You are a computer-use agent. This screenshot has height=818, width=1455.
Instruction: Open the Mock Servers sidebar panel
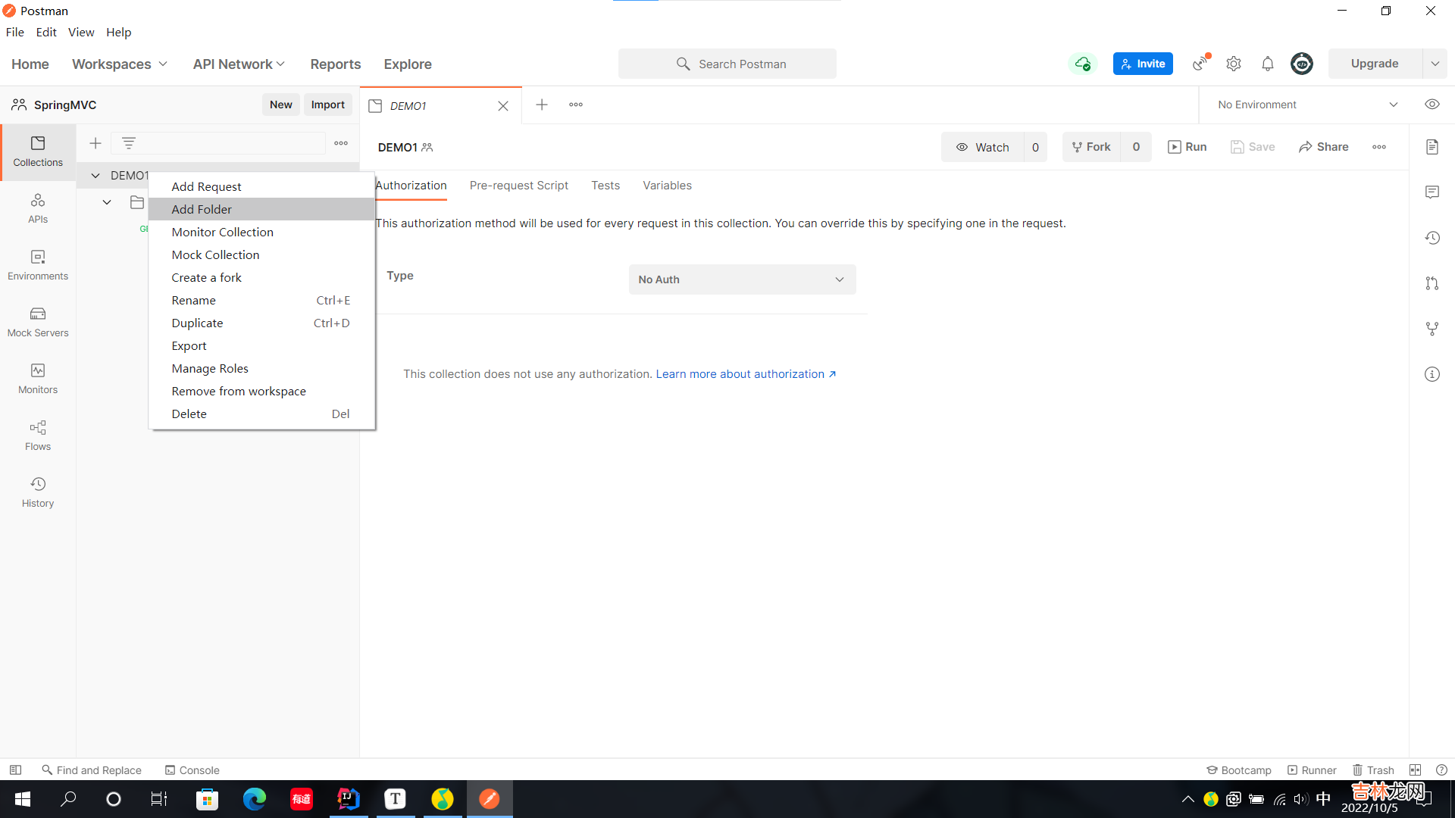click(x=38, y=321)
